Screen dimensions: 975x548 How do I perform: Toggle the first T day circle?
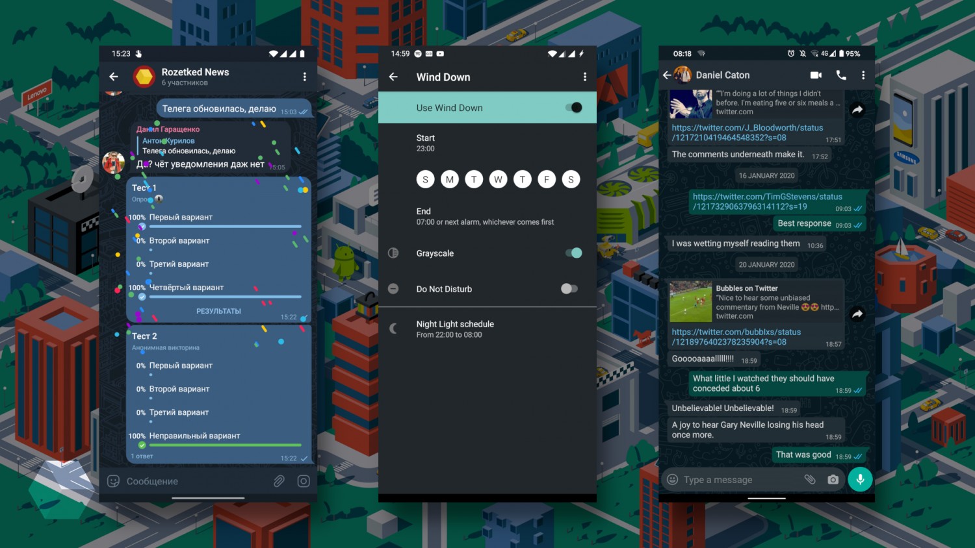click(x=474, y=180)
